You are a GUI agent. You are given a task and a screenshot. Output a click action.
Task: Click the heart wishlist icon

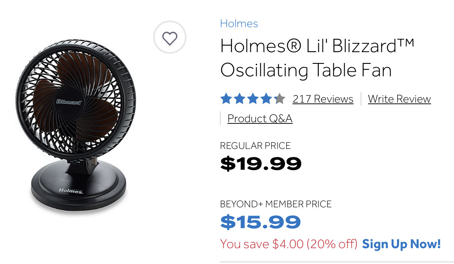[170, 38]
